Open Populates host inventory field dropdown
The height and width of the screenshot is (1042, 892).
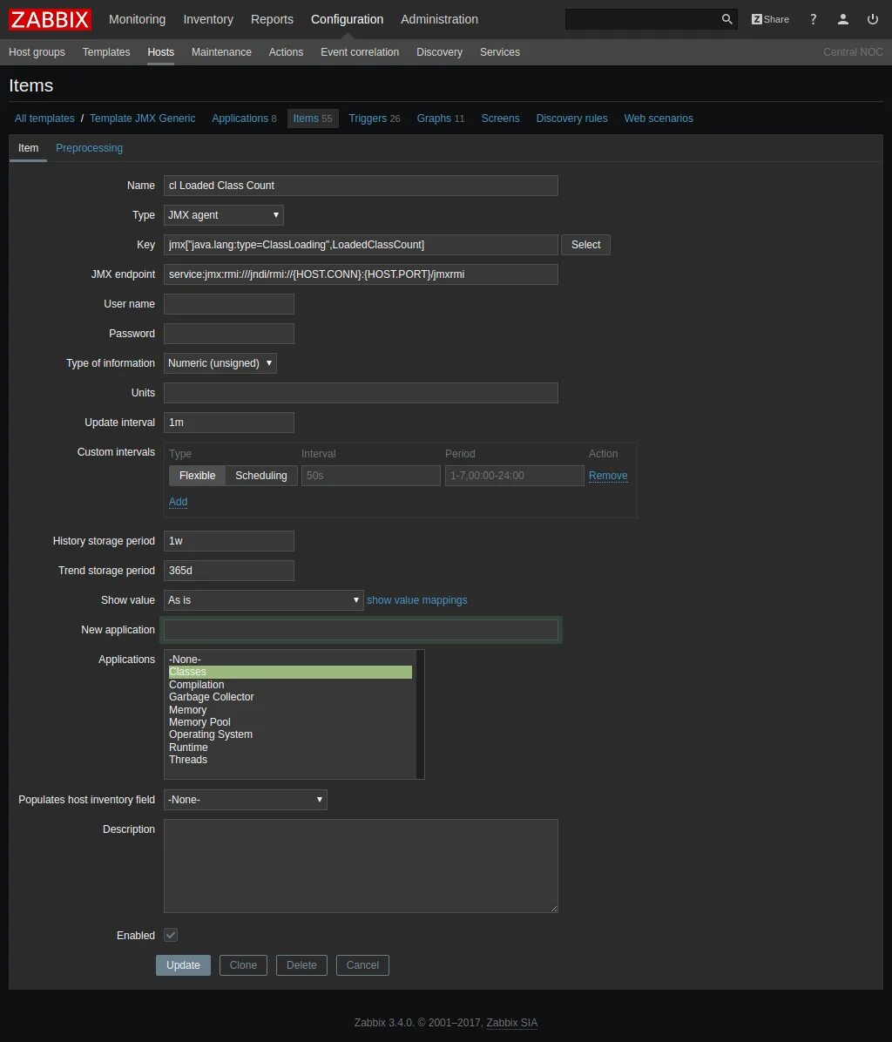tap(245, 800)
